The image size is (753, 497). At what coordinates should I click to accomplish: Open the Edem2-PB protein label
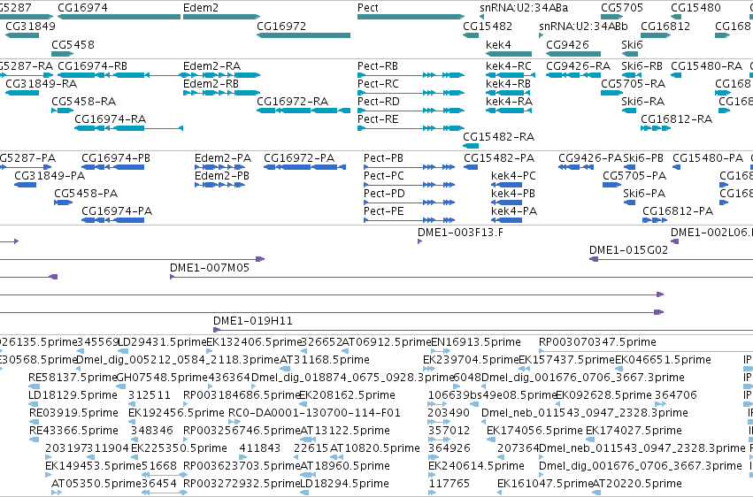coord(222,176)
